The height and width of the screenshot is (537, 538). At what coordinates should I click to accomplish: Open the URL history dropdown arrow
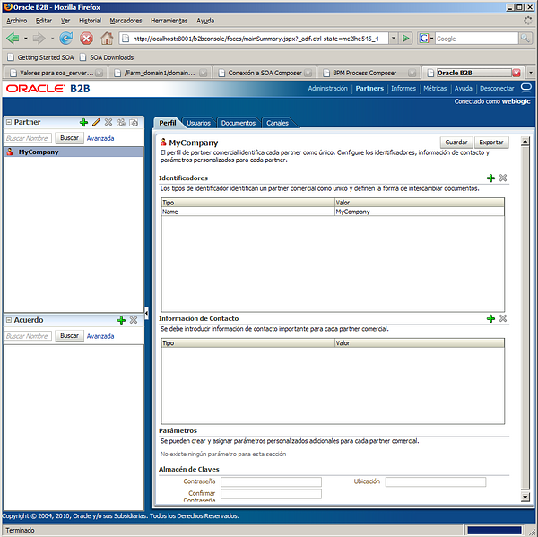393,39
